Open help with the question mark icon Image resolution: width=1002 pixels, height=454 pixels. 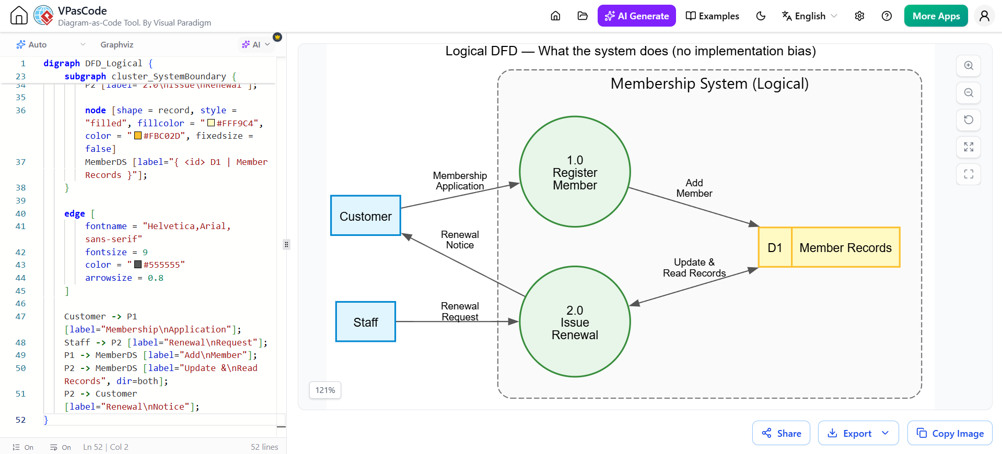tap(887, 16)
